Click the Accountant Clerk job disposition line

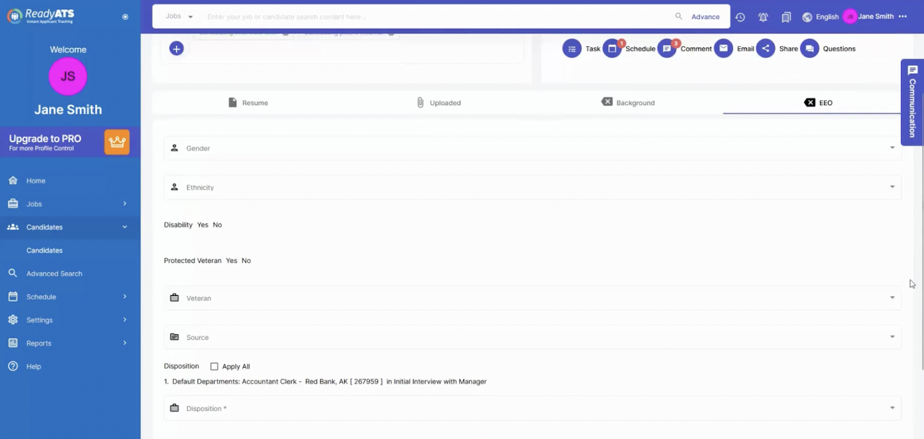[325, 382]
